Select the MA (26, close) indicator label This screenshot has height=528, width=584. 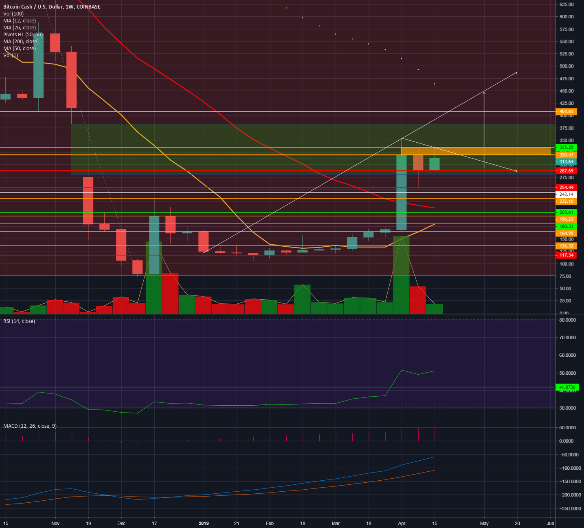(x=19, y=27)
